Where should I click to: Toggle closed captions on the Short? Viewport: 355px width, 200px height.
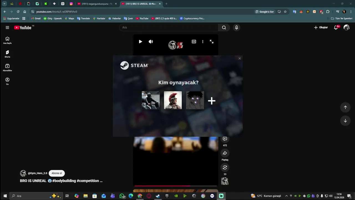[x=194, y=42]
